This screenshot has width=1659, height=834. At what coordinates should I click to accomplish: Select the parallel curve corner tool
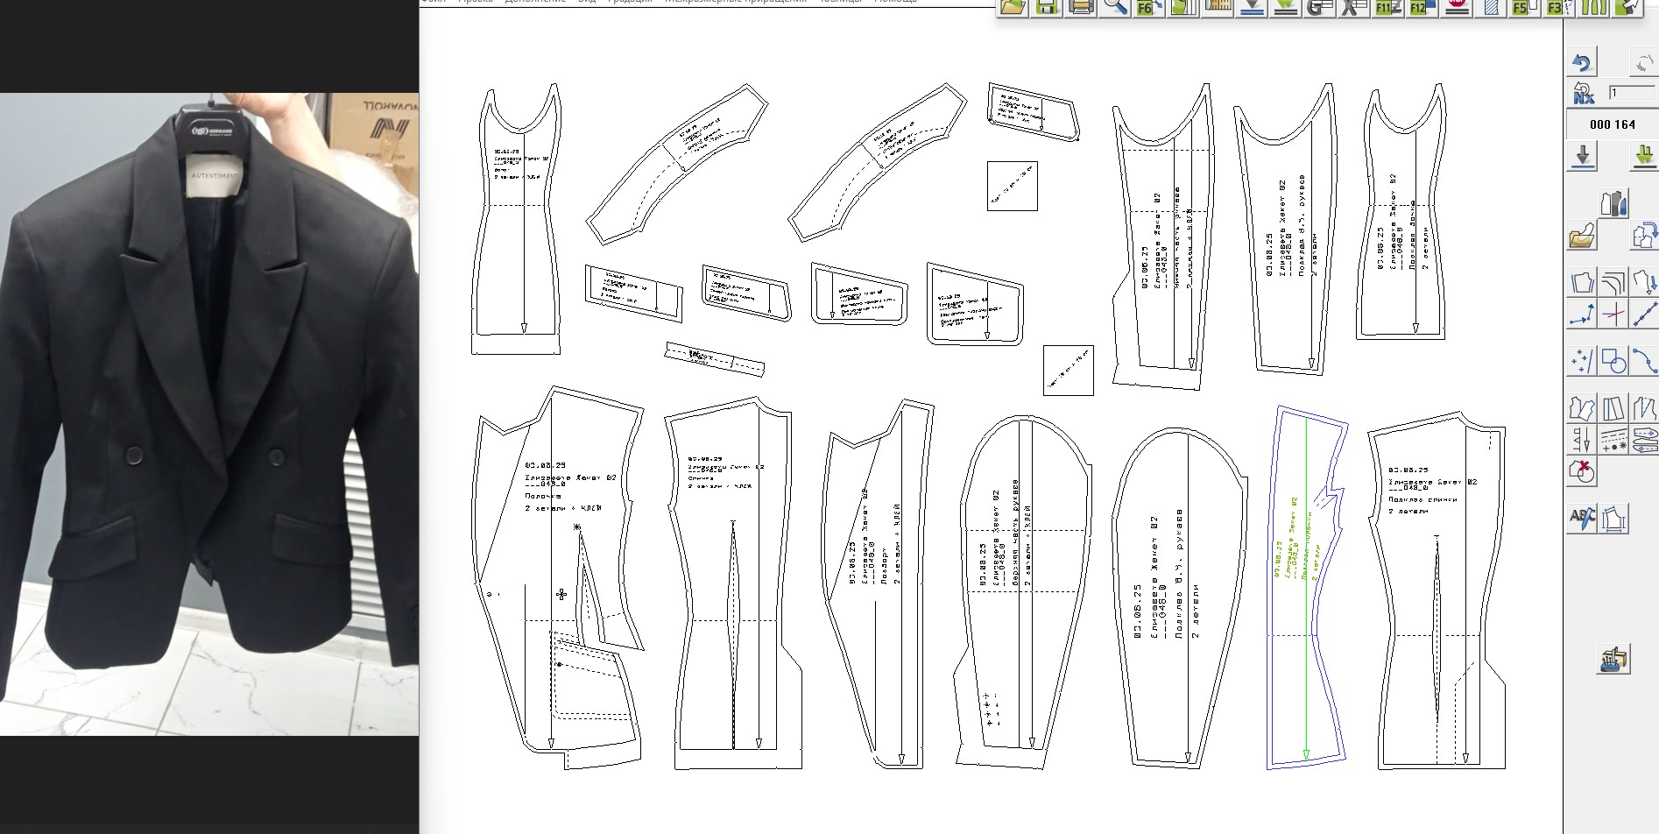click(1613, 282)
